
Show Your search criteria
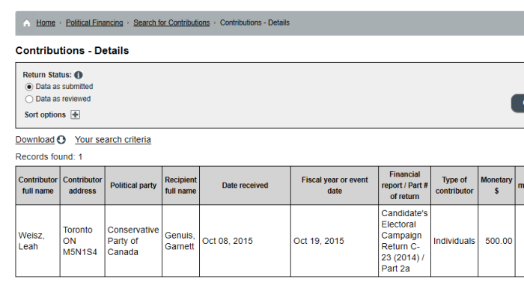pyautogui.click(x=113, y=140)
